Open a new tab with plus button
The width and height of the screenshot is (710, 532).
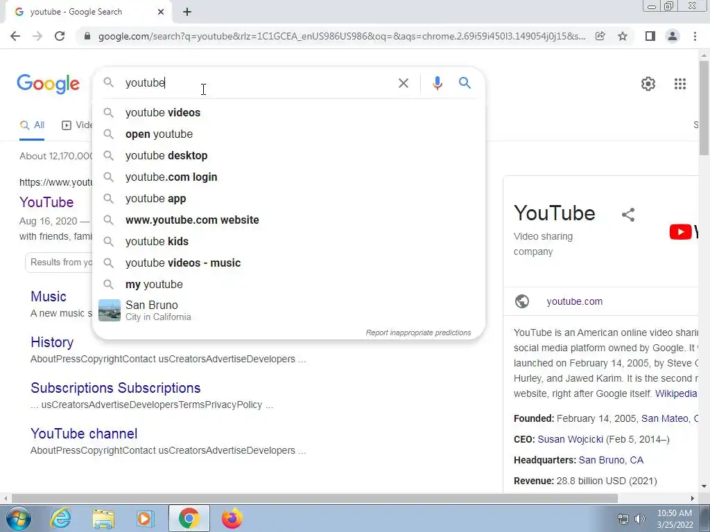187,12
